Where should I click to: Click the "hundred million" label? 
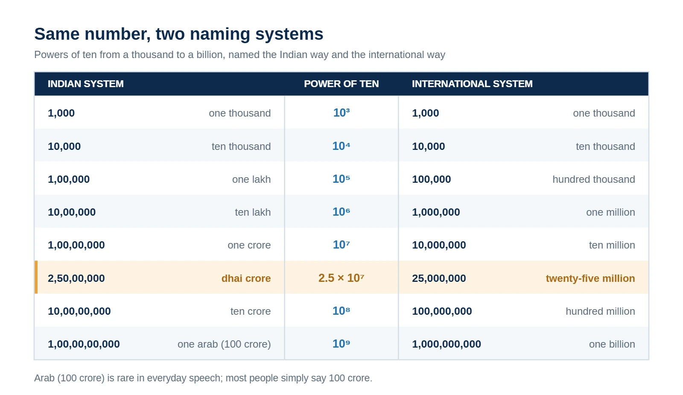[600, 311]
